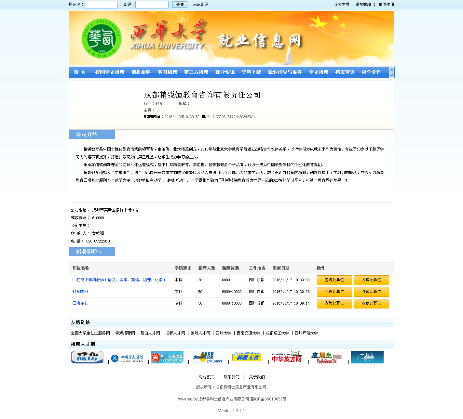Screen dimensions: 463x419
Task: Open the 智联招聘 zhaopin.com logo
Action: [x=207, y=357]
